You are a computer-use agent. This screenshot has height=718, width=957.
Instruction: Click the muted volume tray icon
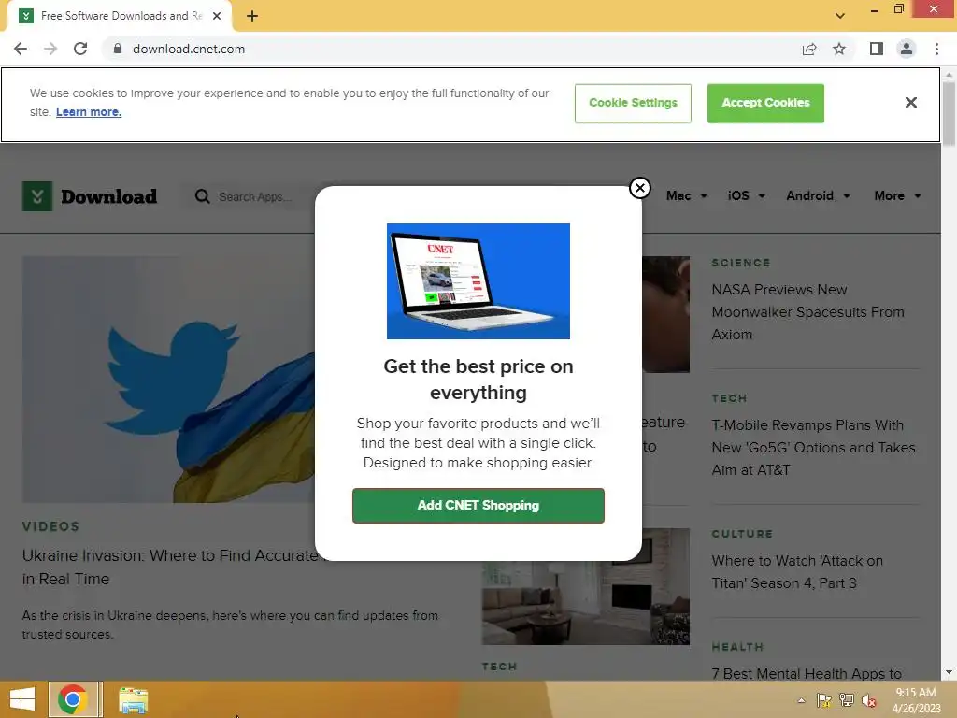869,700
